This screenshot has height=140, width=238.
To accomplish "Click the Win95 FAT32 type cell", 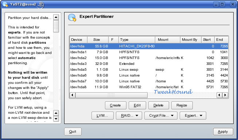I will coord(130,87).
